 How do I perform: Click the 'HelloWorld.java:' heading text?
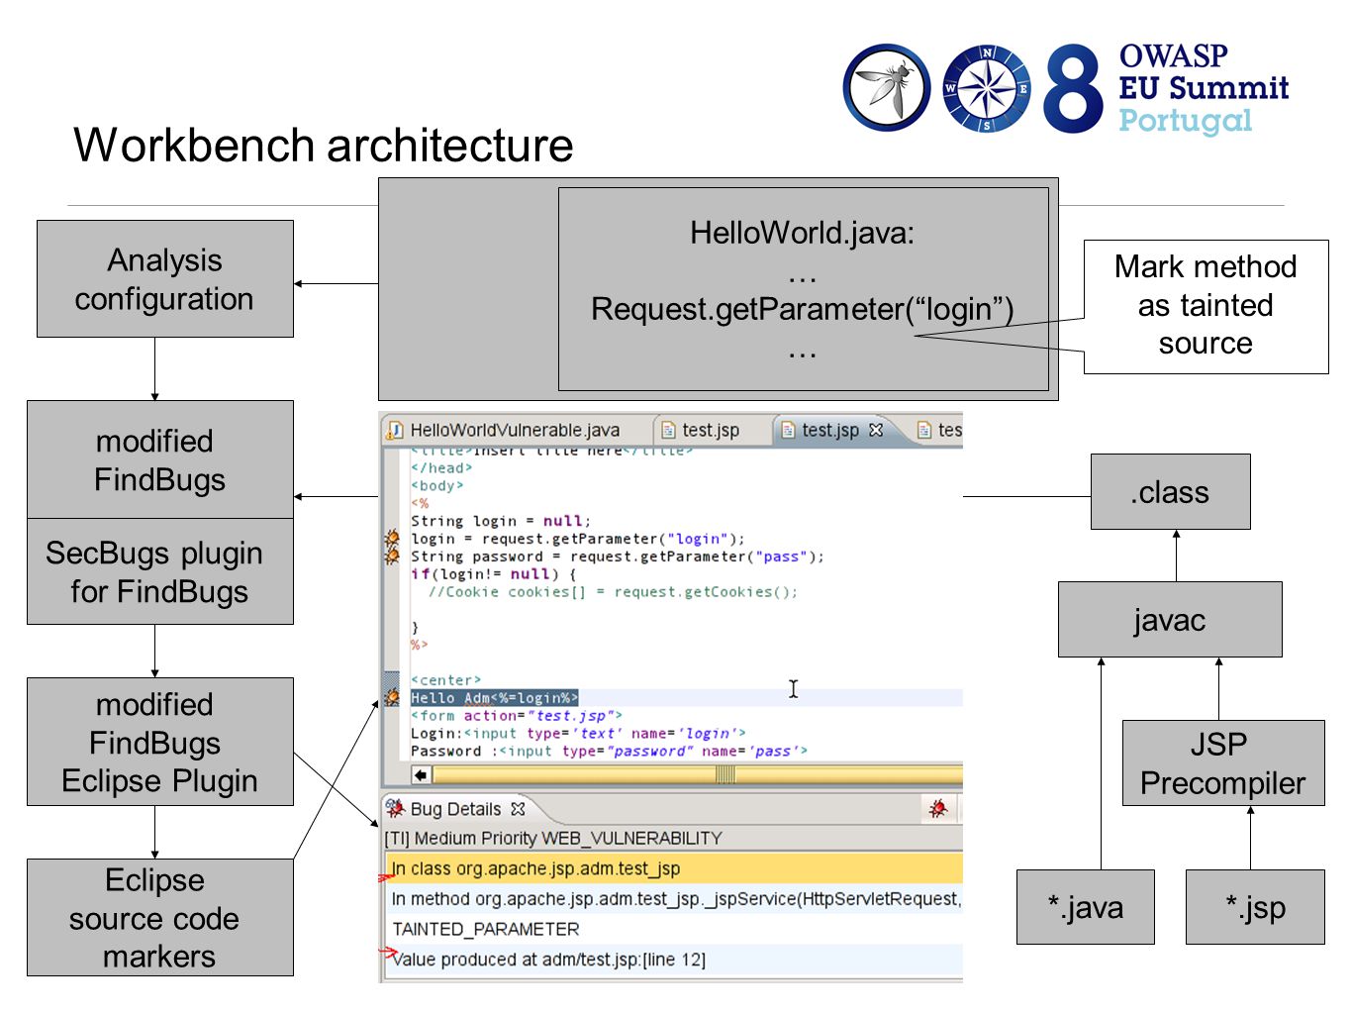[x=803, y=234]
